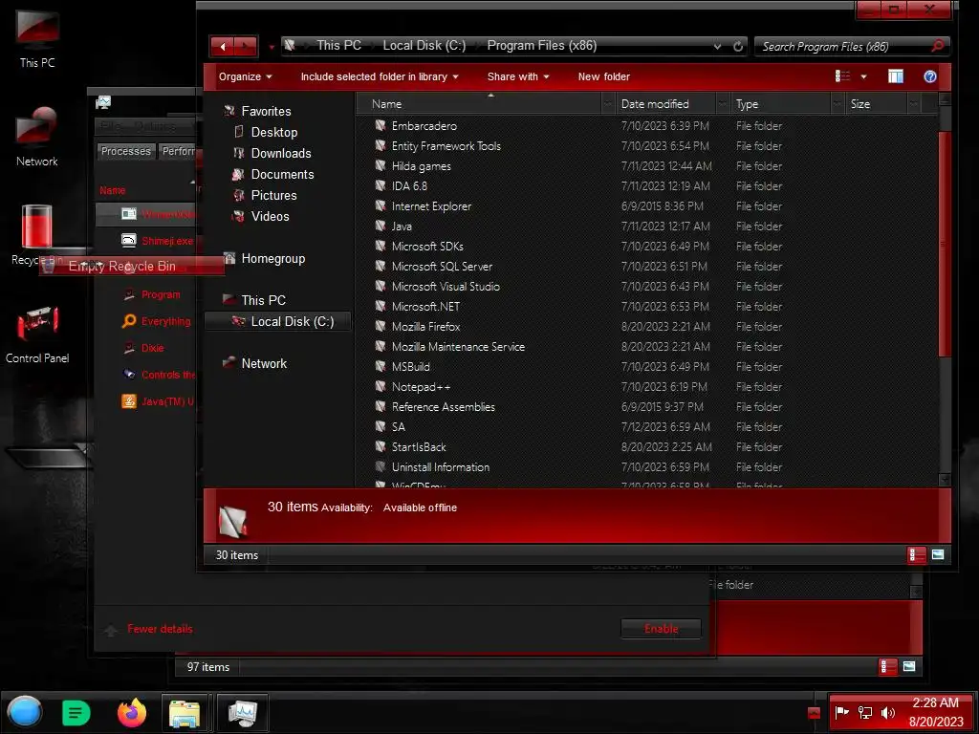Toggle the preview pane icon
Screen dimensions: 979x734
[895, 76]
